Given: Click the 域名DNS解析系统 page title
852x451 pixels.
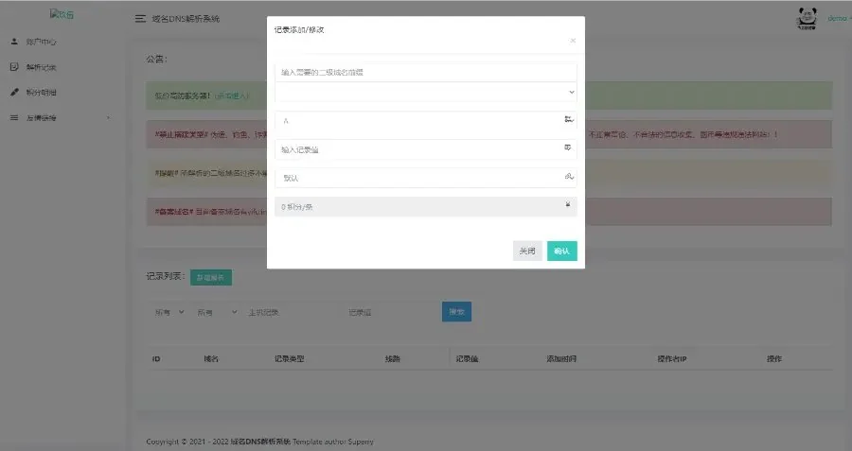Looking at the screenshot, I should 186,19.
